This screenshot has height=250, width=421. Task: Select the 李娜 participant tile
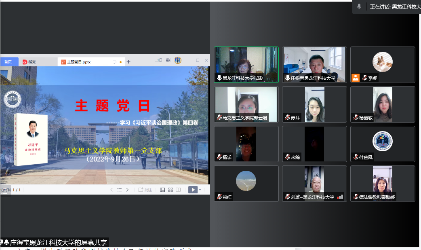(x=383, y=64)
